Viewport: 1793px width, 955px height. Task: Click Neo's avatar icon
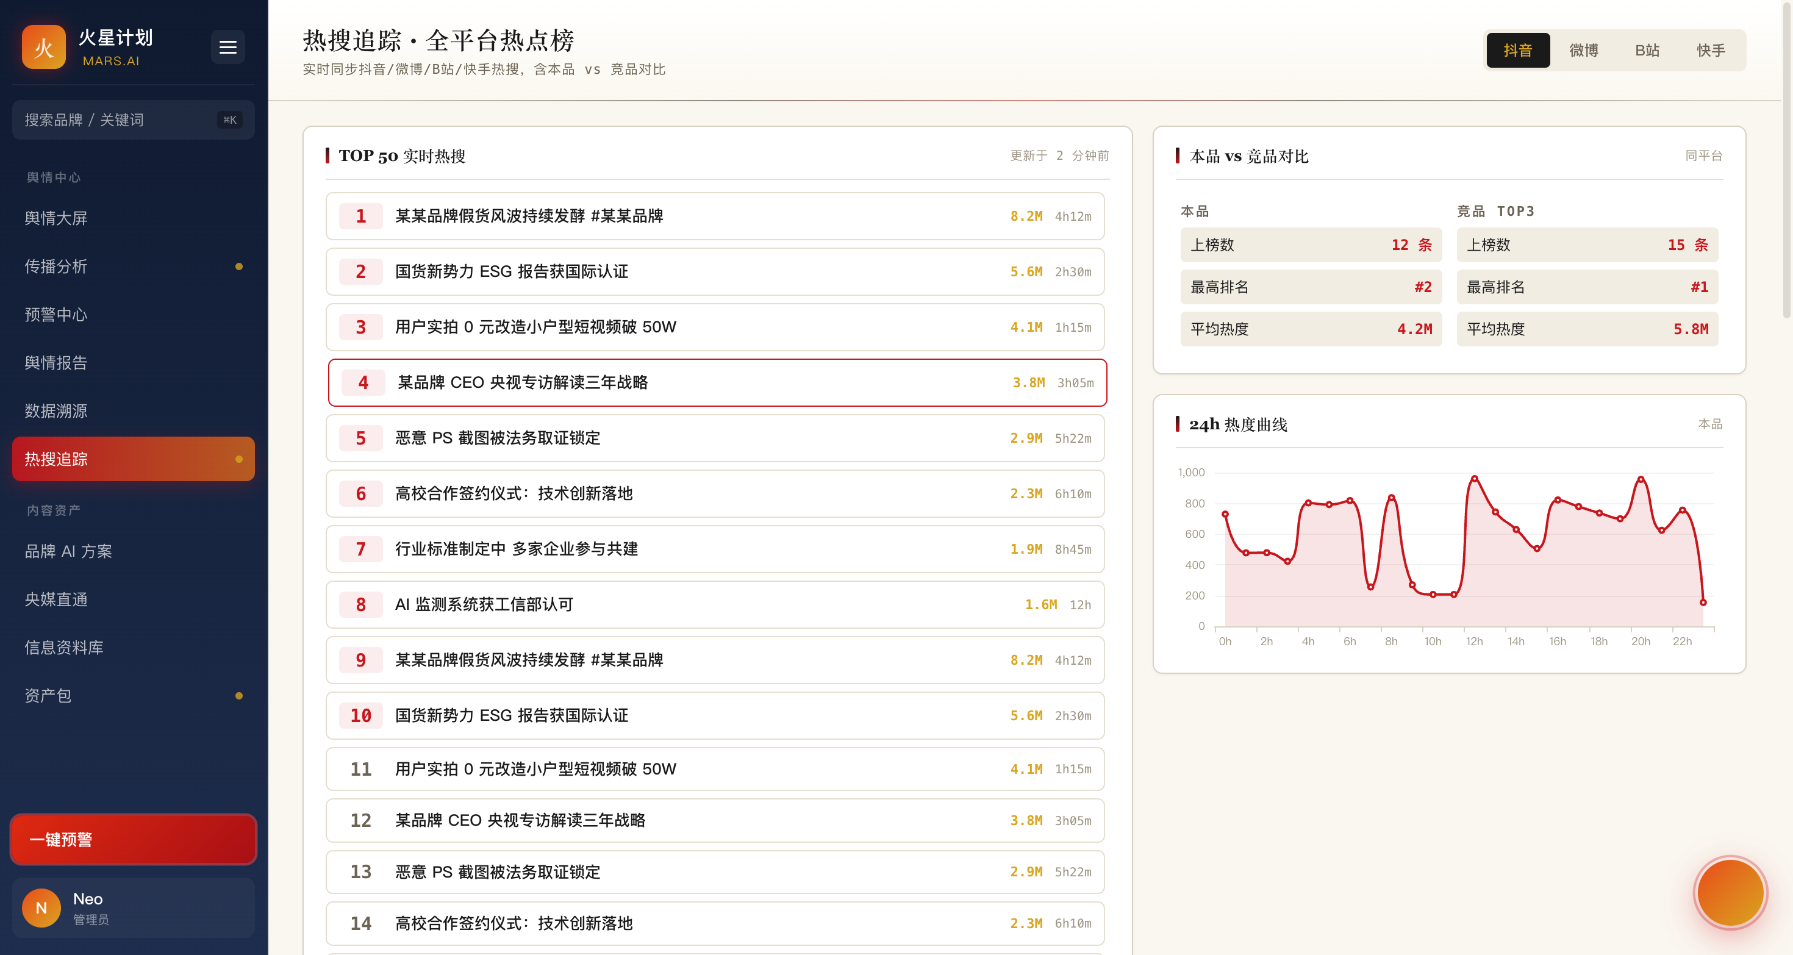(x=41, y=907)
